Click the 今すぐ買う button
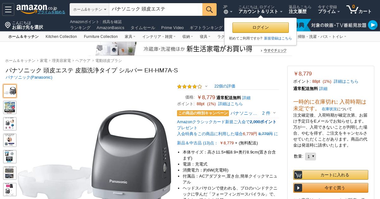Image resolution: width=380 pixels, height=199 pixels. point(331,188)
